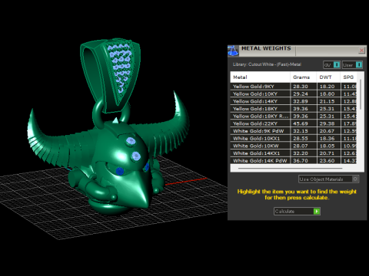Sort by the Grams column header

pyautogui.click(x=304, y=77)
